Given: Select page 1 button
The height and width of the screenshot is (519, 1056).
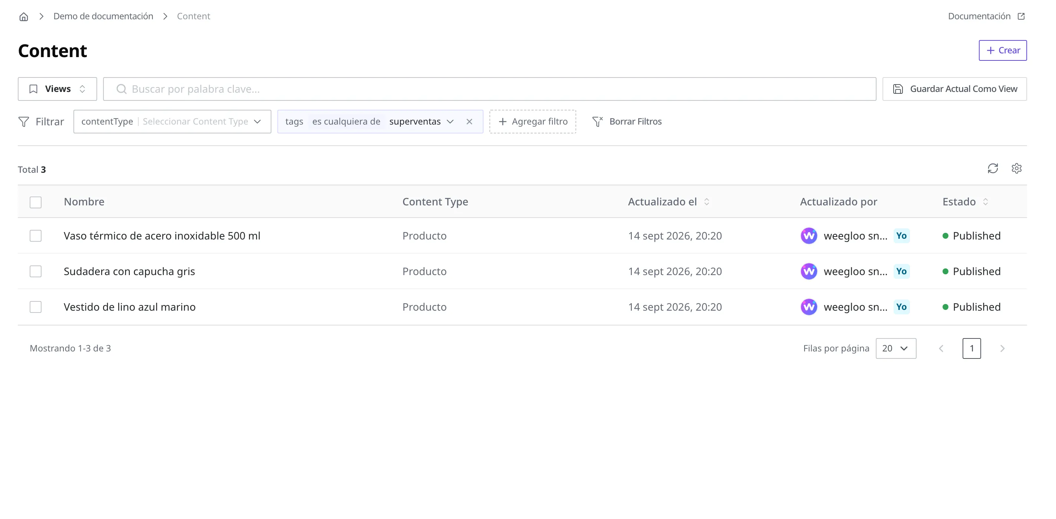Looking at the screenshot, I should pos(971,348).
